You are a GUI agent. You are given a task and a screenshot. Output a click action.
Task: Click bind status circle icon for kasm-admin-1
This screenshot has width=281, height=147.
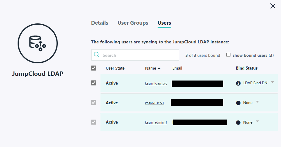[238, 122]
